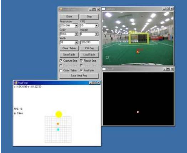
Task: Click greyed checkbox under Result Img
Action: (81, 65)
